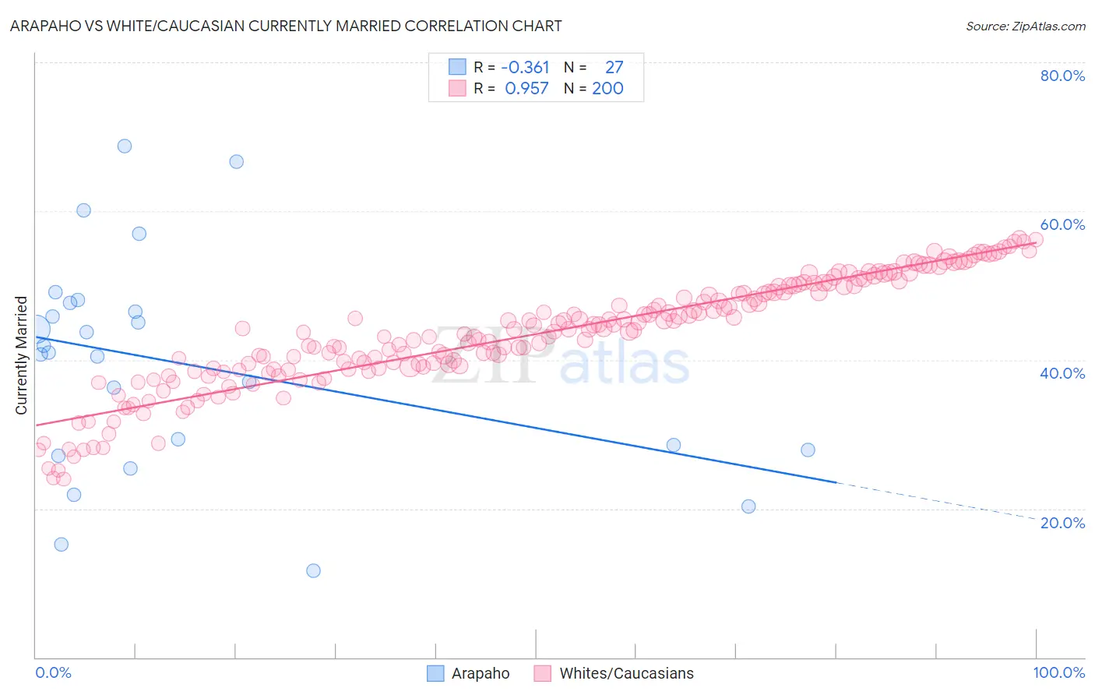This screenshot has height=695, width=1095.
Task: Click the Arapaho point near 20% on the right
Action: pyautogui.click(x=748, y=506)
